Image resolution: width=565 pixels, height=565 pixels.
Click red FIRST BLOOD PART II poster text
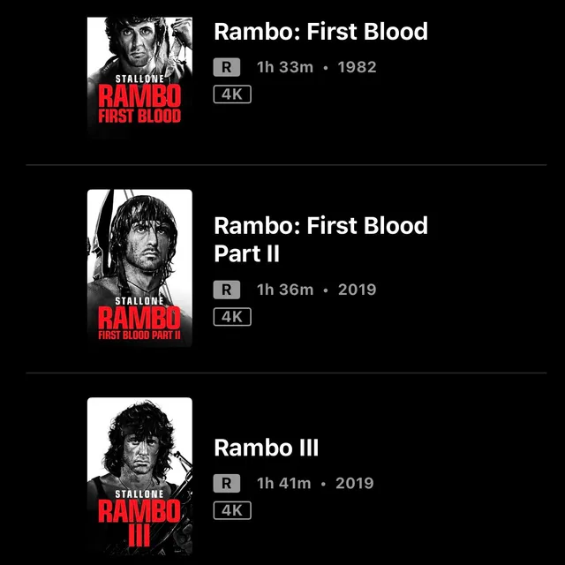[139, 335]
